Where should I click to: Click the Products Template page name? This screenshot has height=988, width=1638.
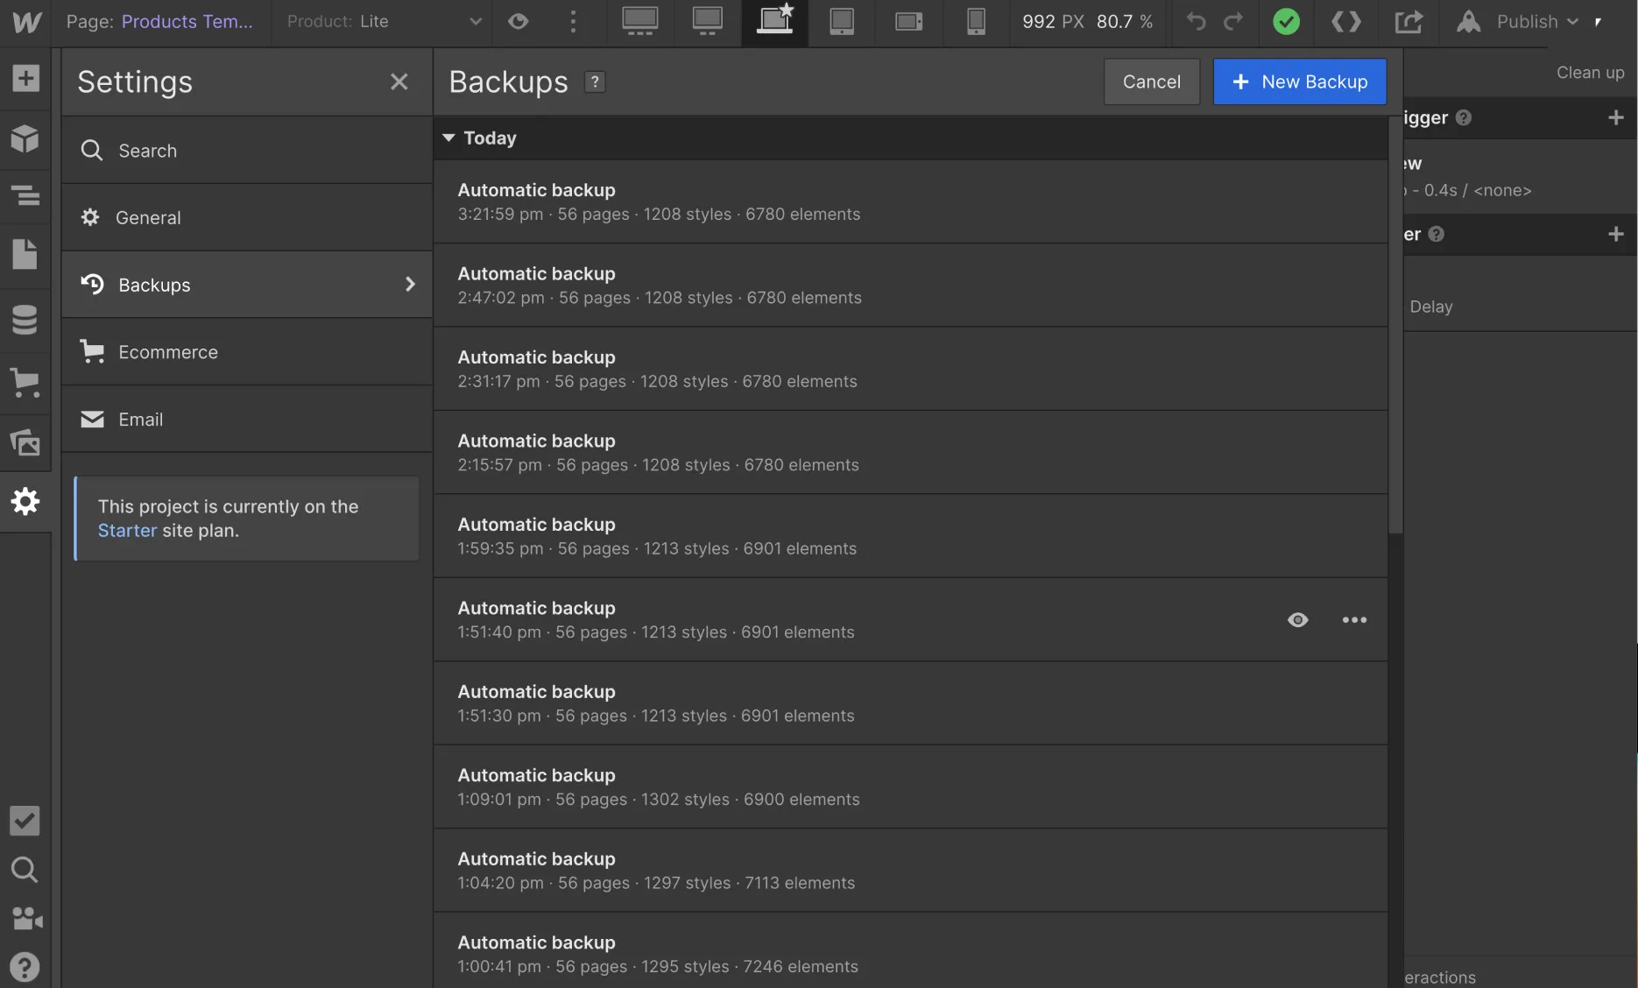[x=187, y=21]
